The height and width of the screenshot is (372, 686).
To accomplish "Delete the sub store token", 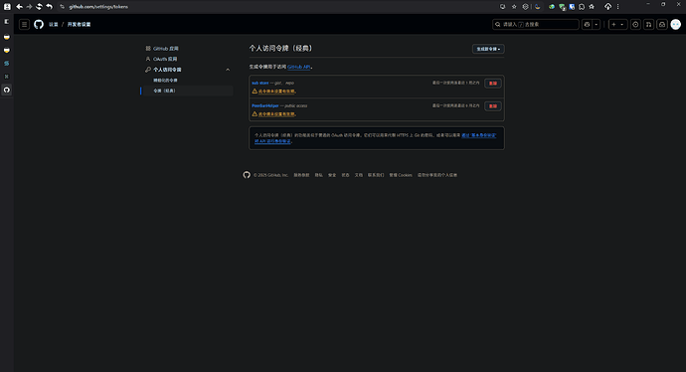I will point(492,84).
